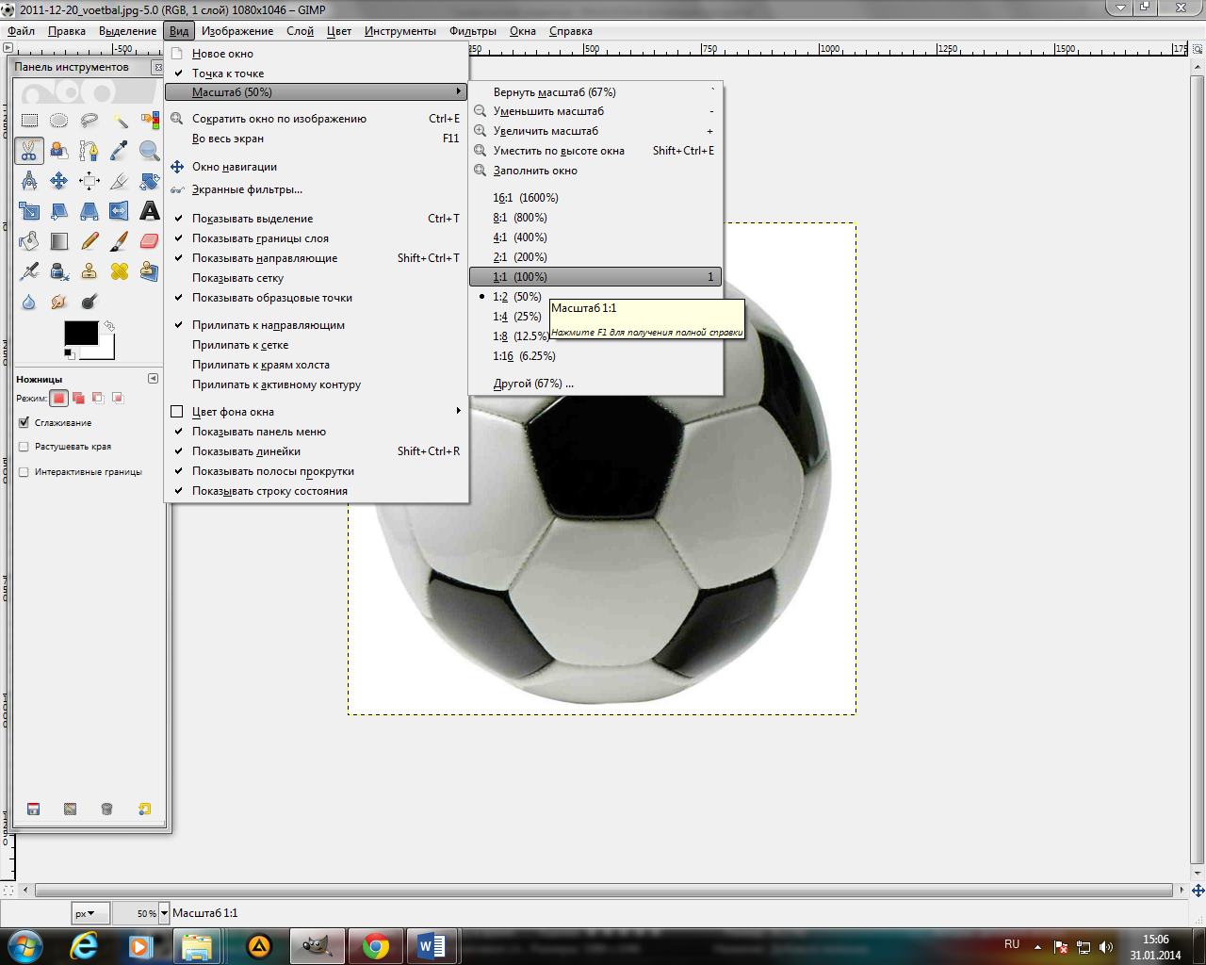The image size is (1206, 965).
Task: Uncheck the Сглаживание checkbox
Action: pos(24,423)
